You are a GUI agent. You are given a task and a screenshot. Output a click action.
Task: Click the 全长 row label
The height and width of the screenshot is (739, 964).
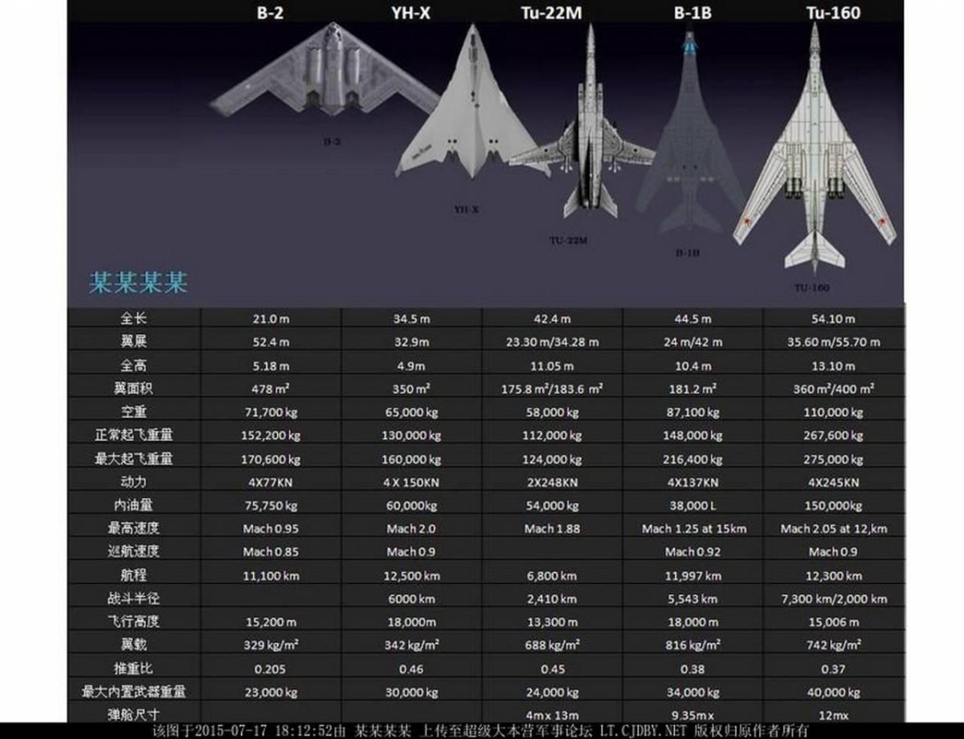[133, 319]
